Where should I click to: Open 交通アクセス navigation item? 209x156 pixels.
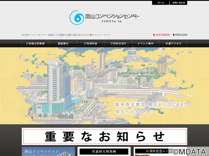click(173, 43)
